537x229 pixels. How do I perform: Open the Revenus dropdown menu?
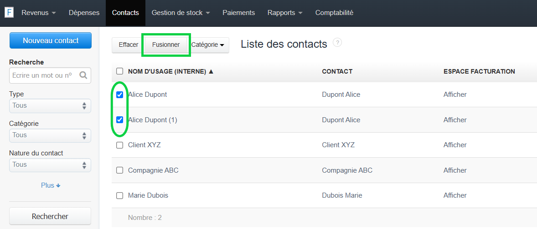[39, 13]
